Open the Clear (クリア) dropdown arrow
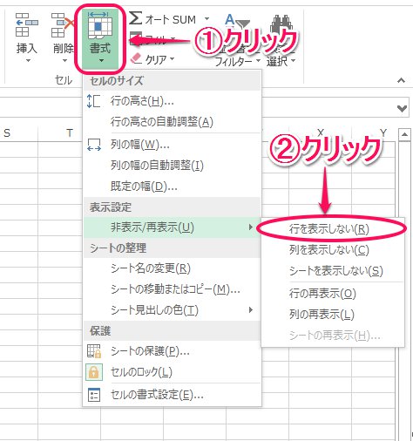The height and width of the screenshot is (441, 413). [x=172, y=59]
